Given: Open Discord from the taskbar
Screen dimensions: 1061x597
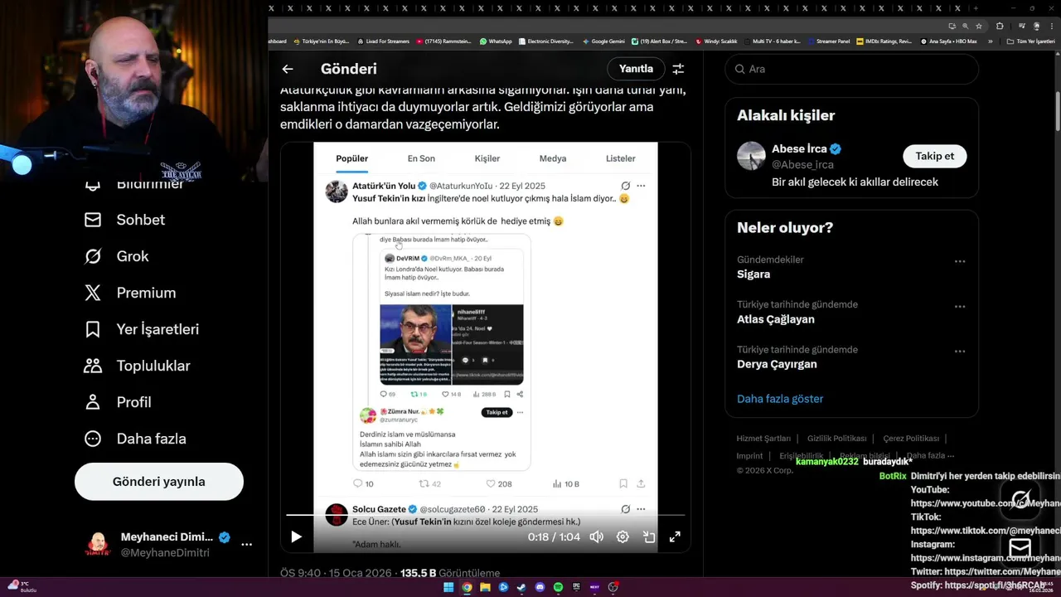Looking at the screenshot, I should coord(540,587).
